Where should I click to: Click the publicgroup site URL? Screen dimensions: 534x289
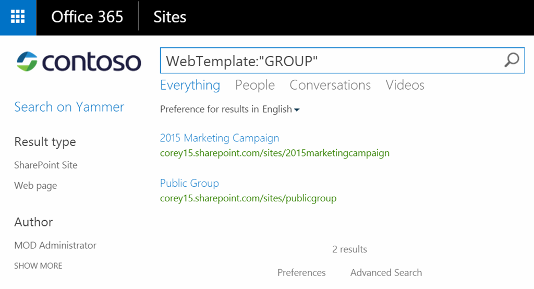pos(248,198)
